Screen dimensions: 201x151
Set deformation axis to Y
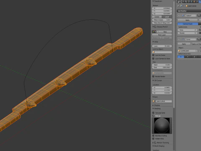pyautogui.click(x=188, y=57)
